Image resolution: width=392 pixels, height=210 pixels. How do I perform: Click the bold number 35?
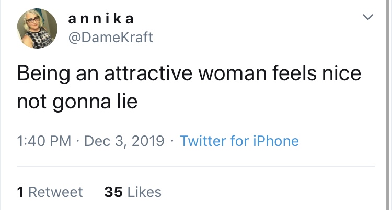point(113,192)
